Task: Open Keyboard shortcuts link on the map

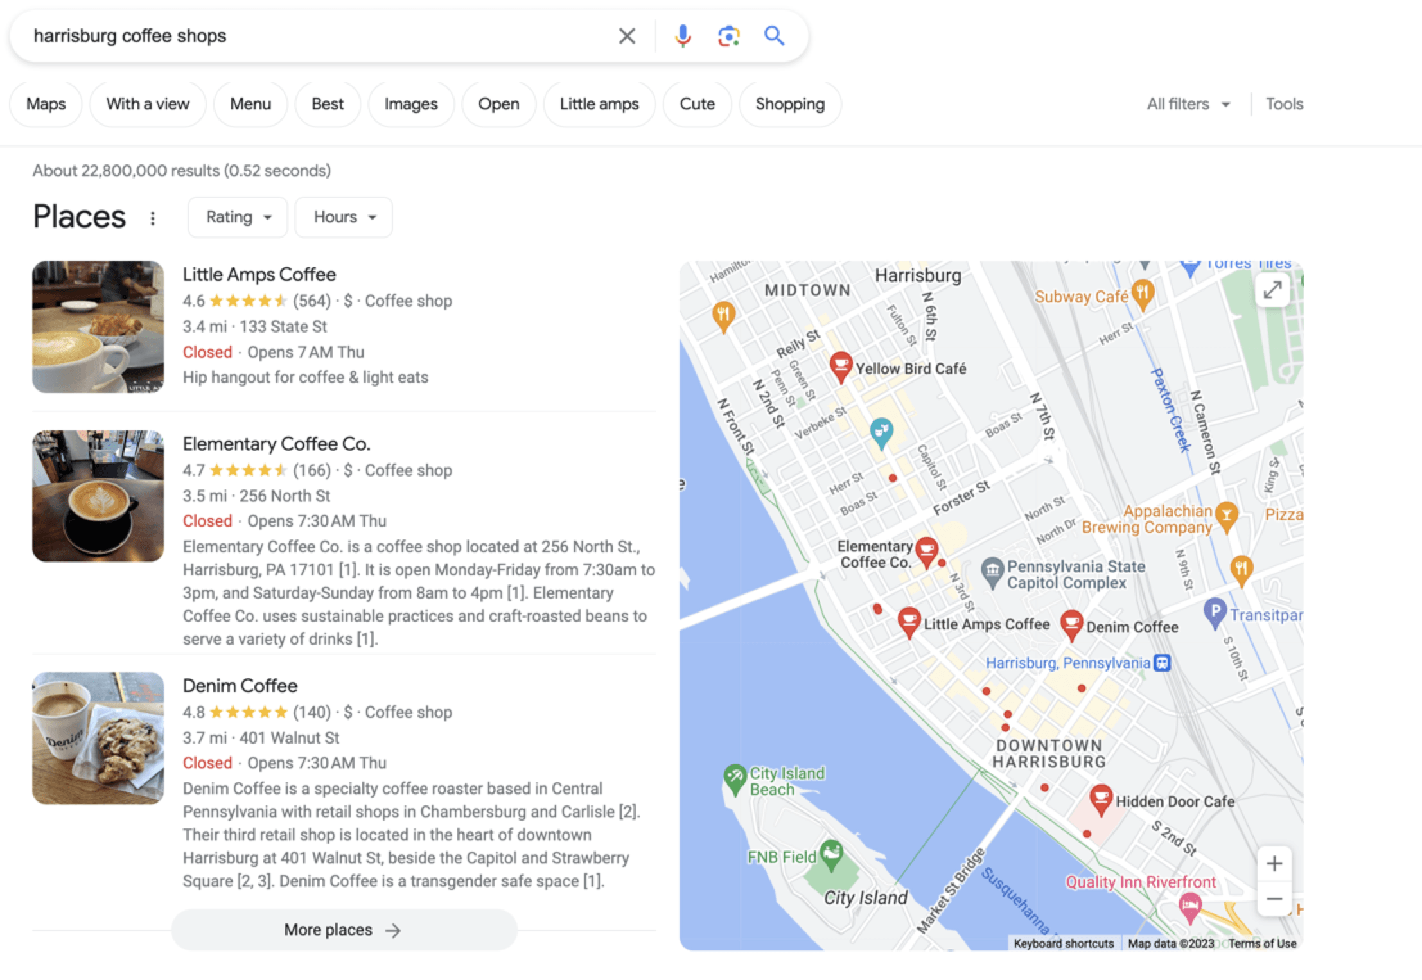Action: pyautogui.click(x=1064, y=943)
